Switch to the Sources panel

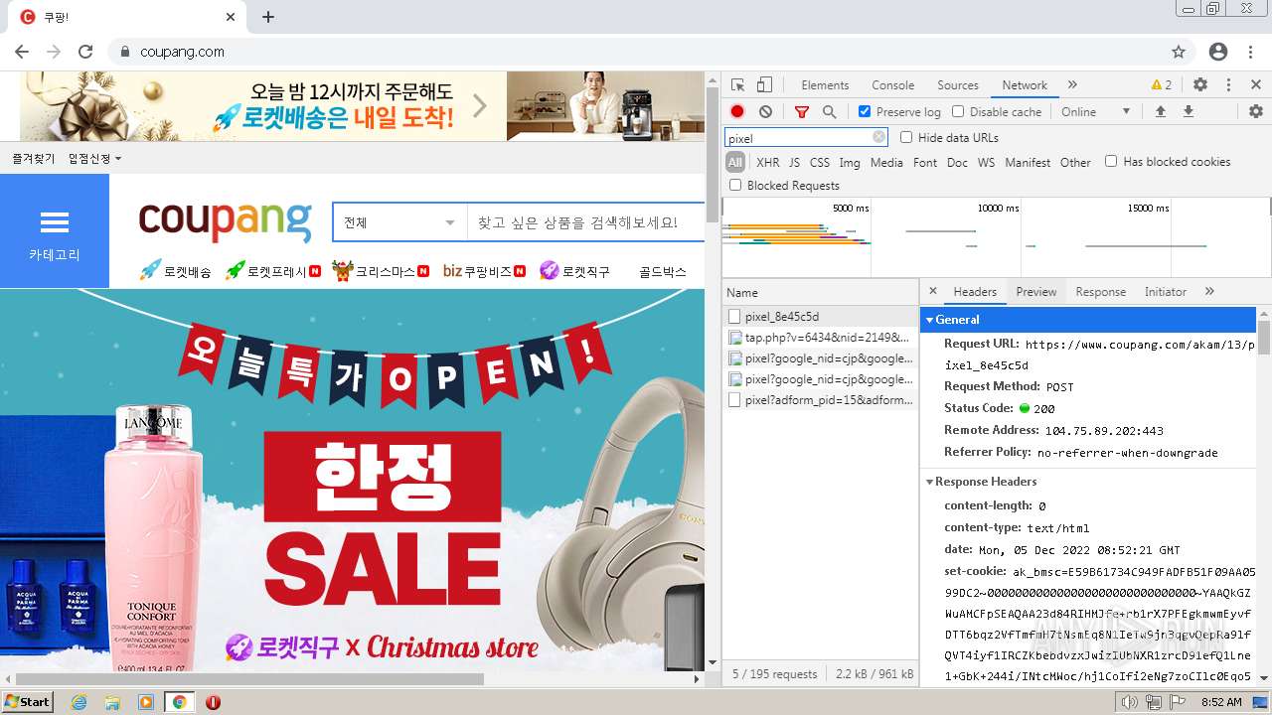click(x=958, y=85)
